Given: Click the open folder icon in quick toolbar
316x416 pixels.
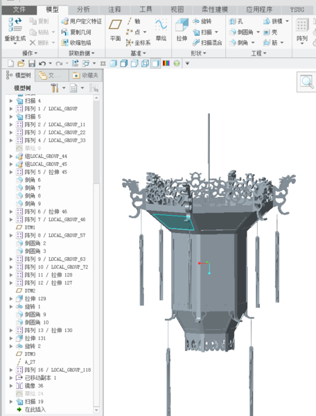Looking at the screenshot, I should (x=21, y=63).
